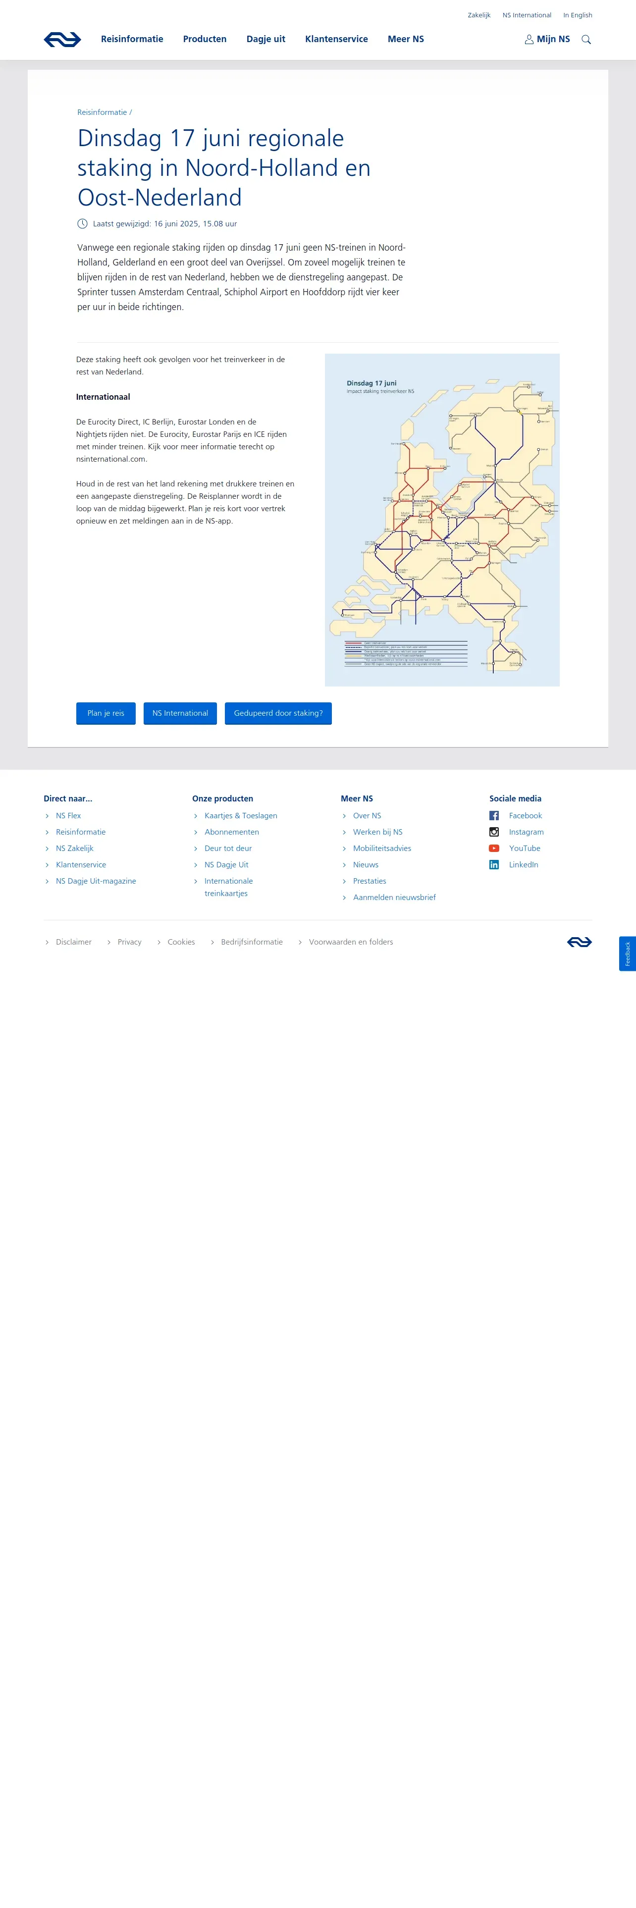The height and width of the screenshot is (1908, 636).
Task: Click the 'Internationaal' heading text
Action: [103, 397]
